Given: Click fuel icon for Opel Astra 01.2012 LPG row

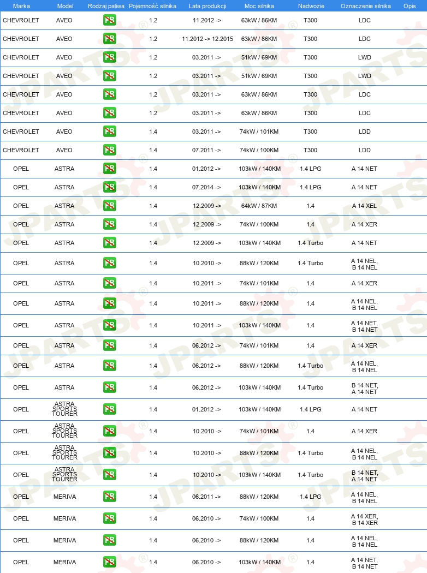Looking at the screenshot, I should tap(109, 169).
